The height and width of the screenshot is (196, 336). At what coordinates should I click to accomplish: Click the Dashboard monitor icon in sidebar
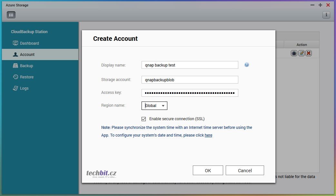pyautogui.click(x=15, y=43)
